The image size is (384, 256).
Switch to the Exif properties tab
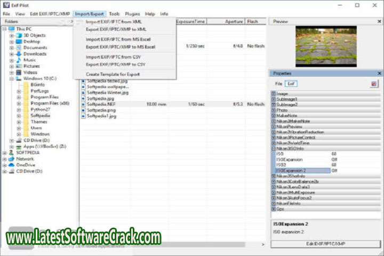point(291,84)
